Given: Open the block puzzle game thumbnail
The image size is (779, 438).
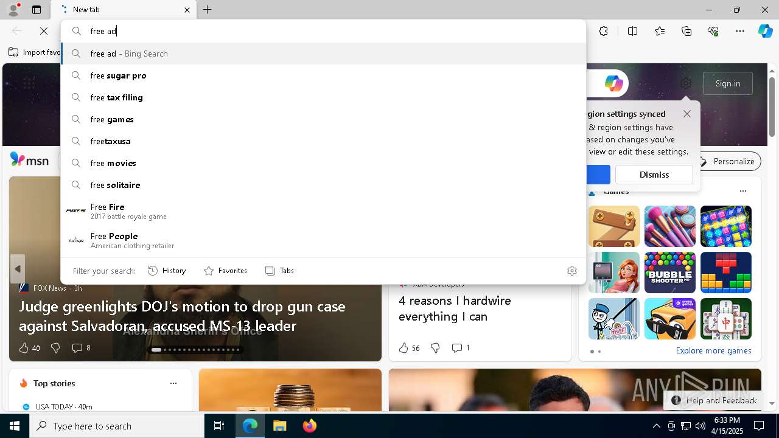Looking at the screenshot, I should pos(726,273).
